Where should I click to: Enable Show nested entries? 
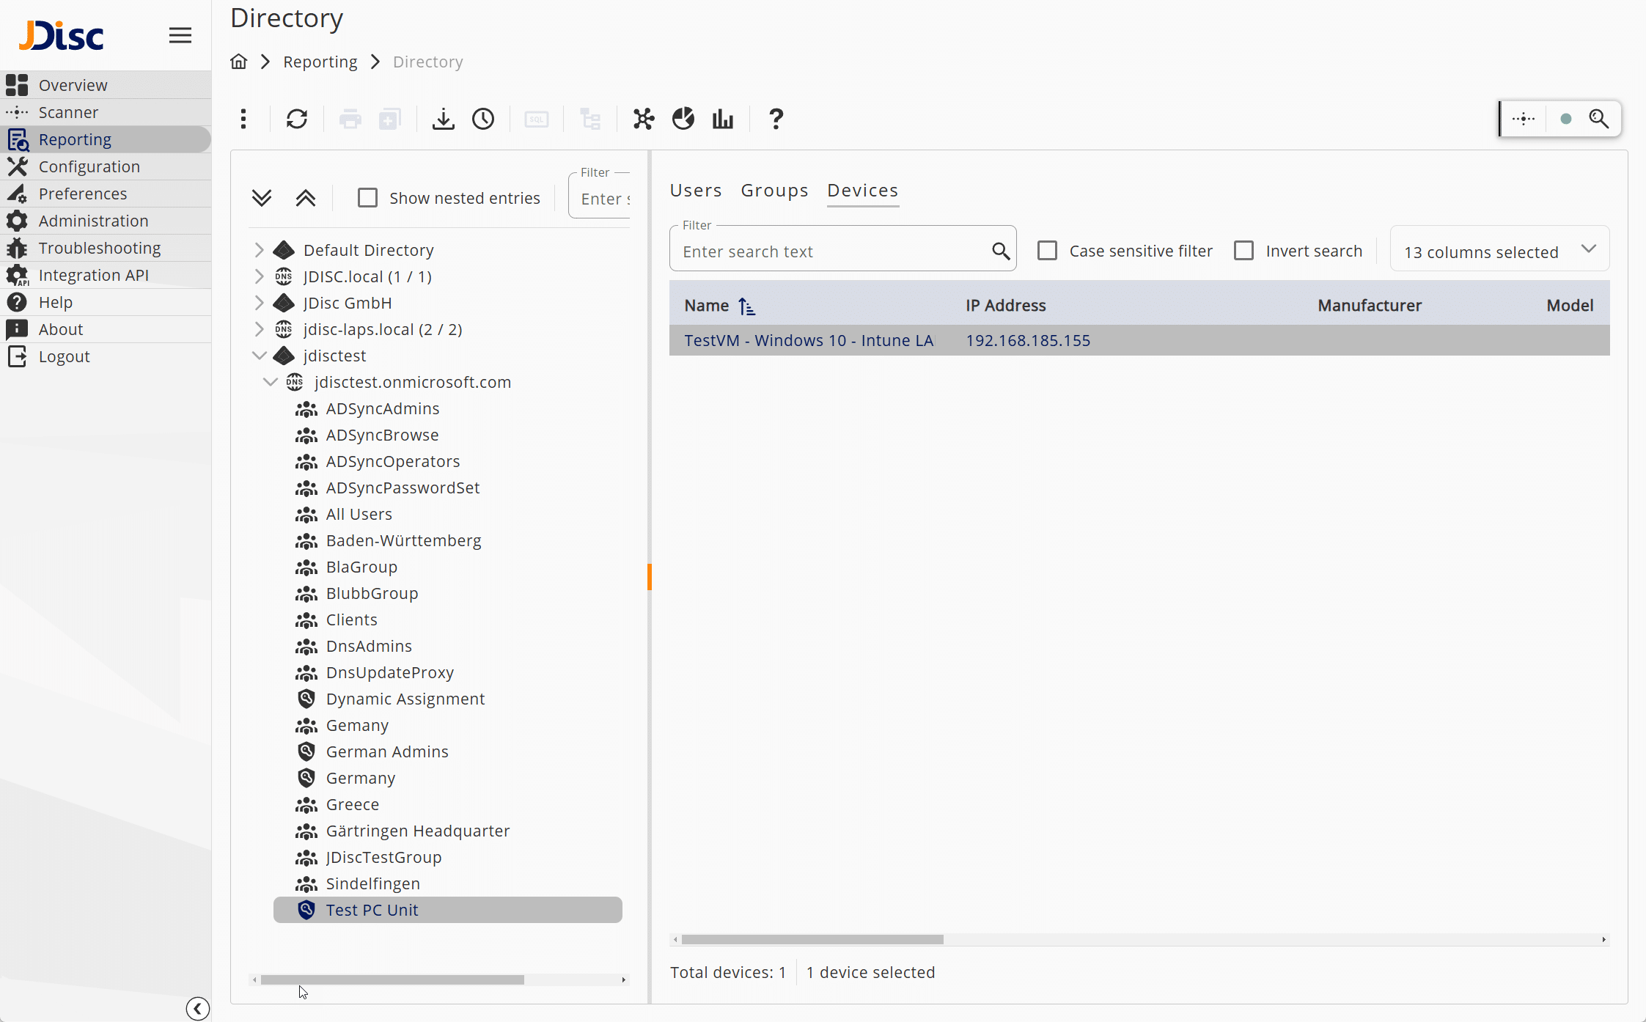coord(367,197)
